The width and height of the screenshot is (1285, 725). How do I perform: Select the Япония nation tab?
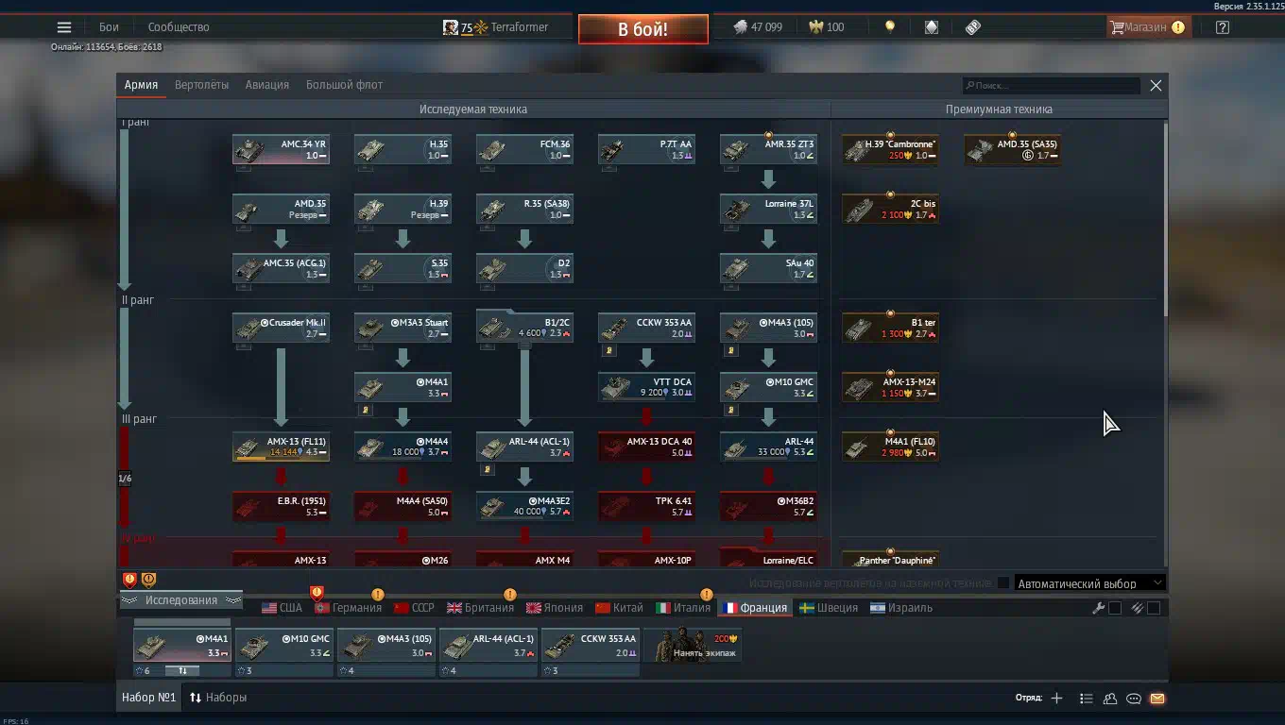[557, 608]
